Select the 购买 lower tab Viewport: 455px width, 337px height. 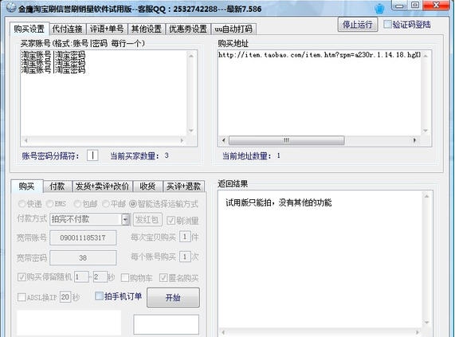click(x=27, y=186)
